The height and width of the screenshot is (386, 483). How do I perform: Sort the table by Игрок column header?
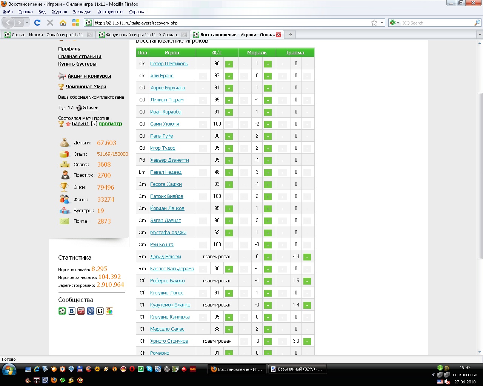tap(172, 53)
